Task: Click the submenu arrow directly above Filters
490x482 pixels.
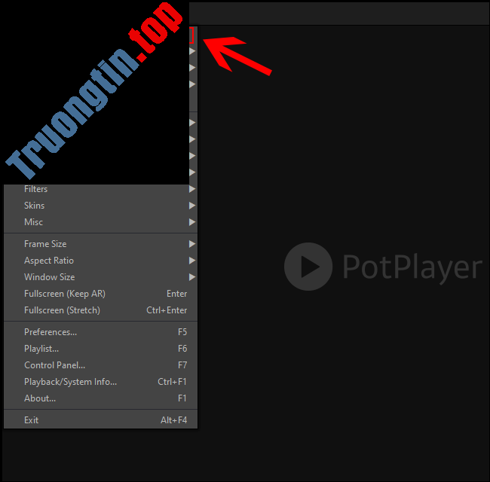Action: click(x=192, y=172)
